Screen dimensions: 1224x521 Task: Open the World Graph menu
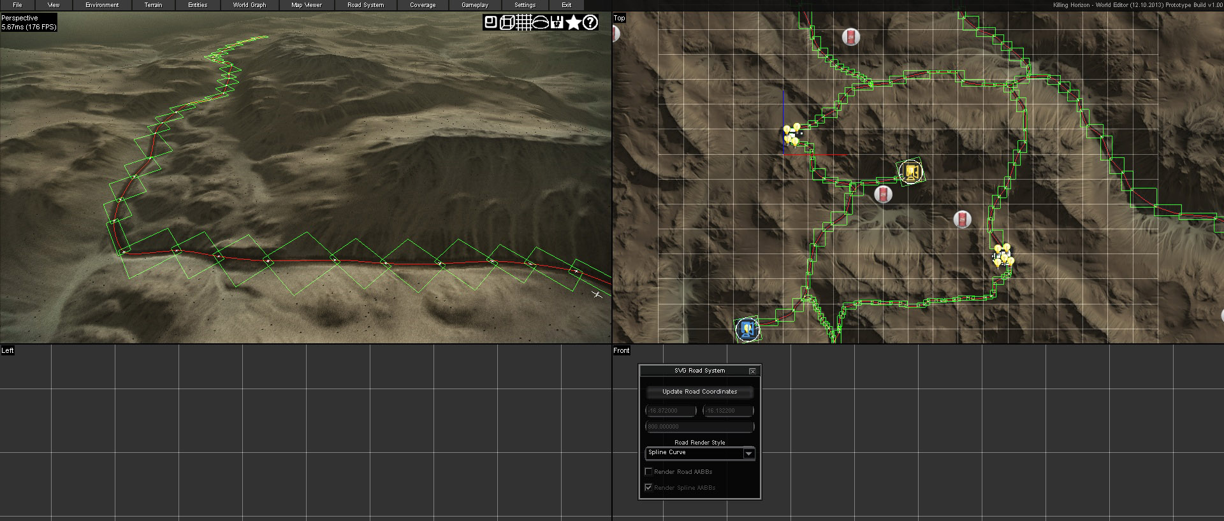click(x=249, y=5)
